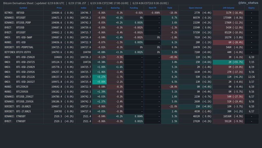Click the Symbol column header
The width and height of the screenshot is (262, 148).
pos(23,8)
